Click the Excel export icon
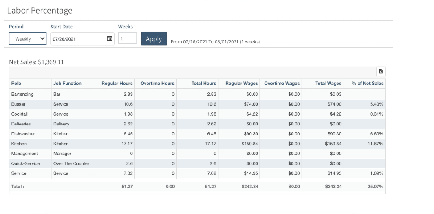This screenshot has width=434, height=214. pos(381,72)
